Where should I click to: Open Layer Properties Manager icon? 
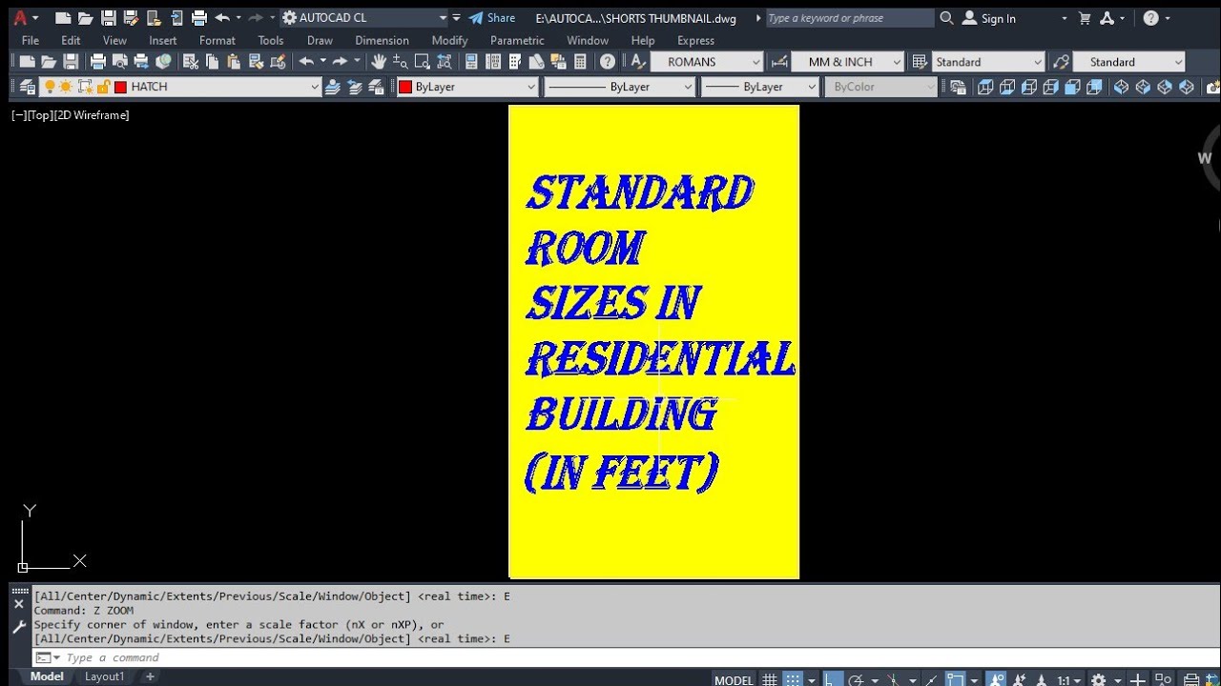click(27, 87)
